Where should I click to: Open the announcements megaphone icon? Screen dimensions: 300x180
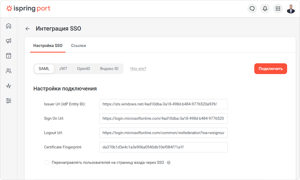point(9,41)
